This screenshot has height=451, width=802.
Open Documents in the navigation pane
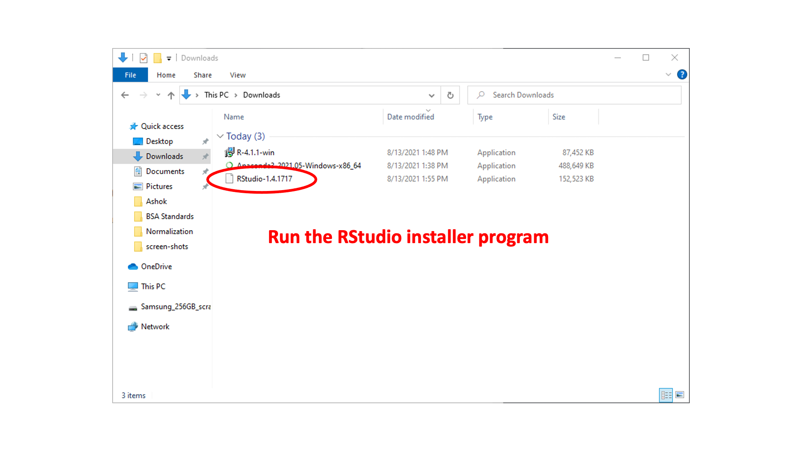(165, 171)
